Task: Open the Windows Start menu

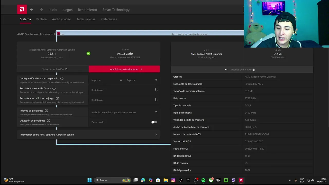Action: click(89, 180)
